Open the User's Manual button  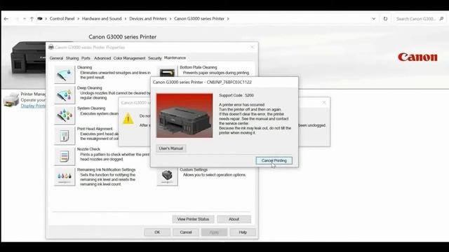click(171, 148)
